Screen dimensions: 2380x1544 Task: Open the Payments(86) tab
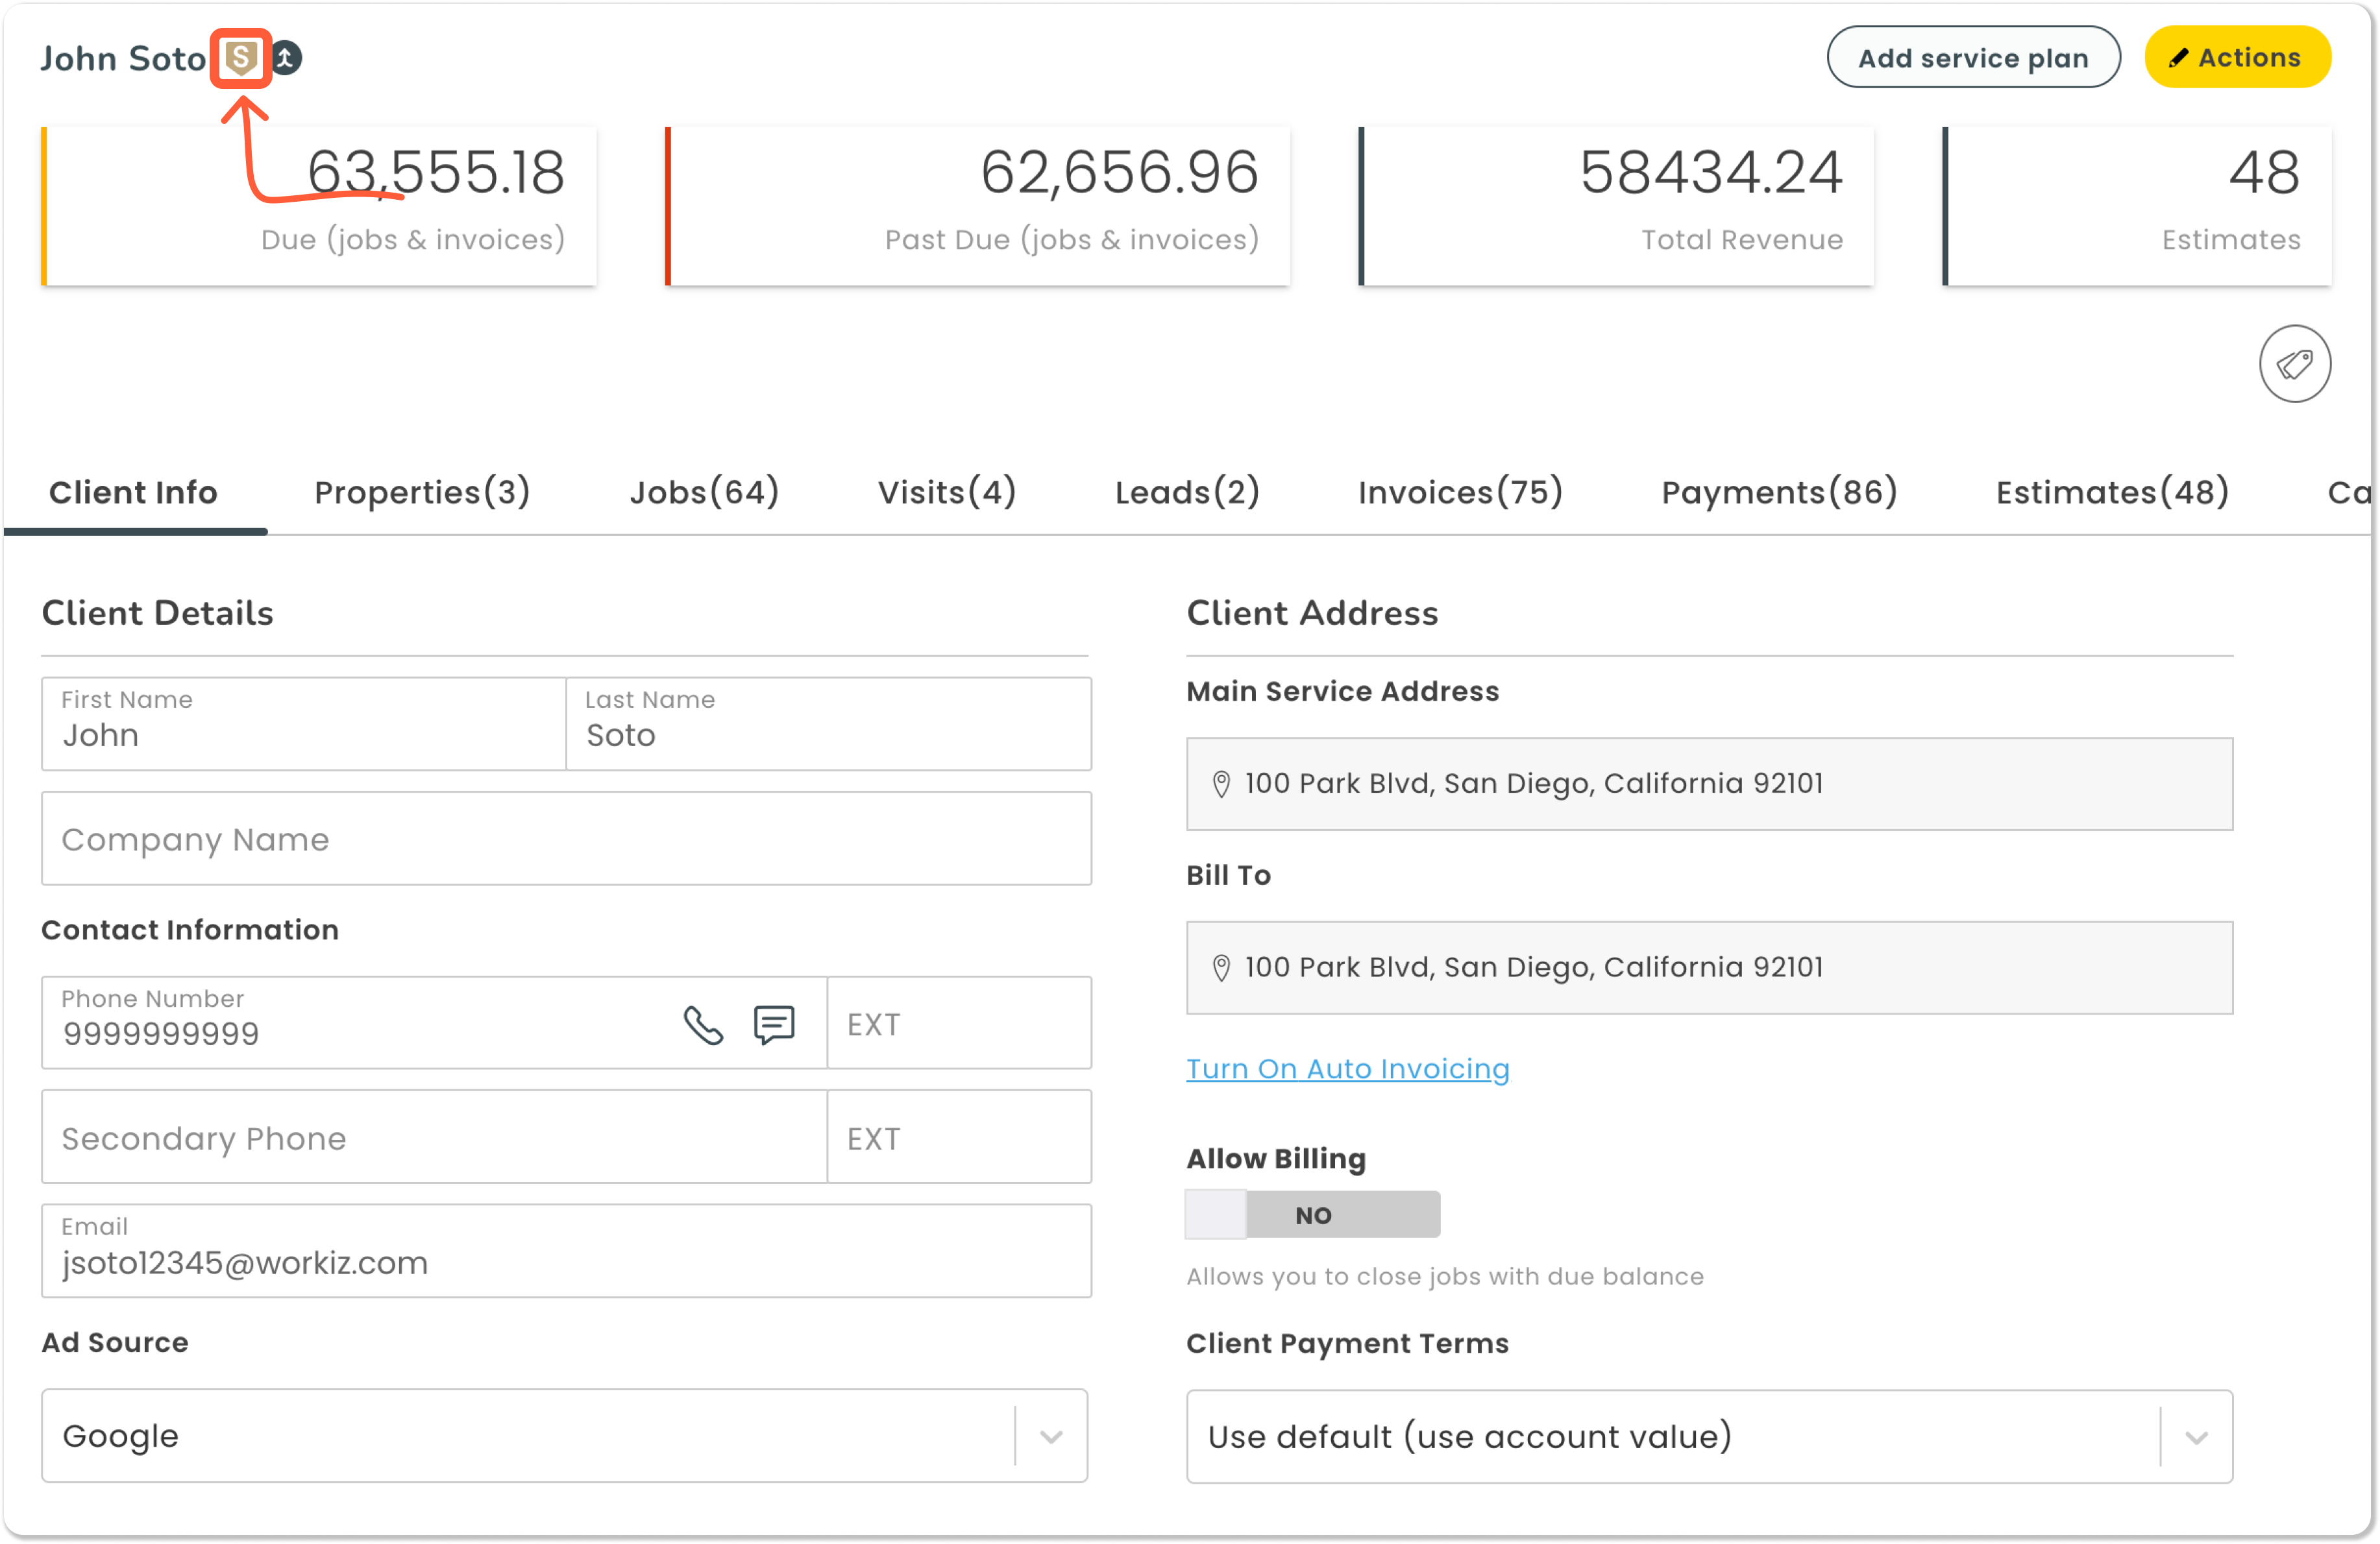click(x=1779, y=492)
